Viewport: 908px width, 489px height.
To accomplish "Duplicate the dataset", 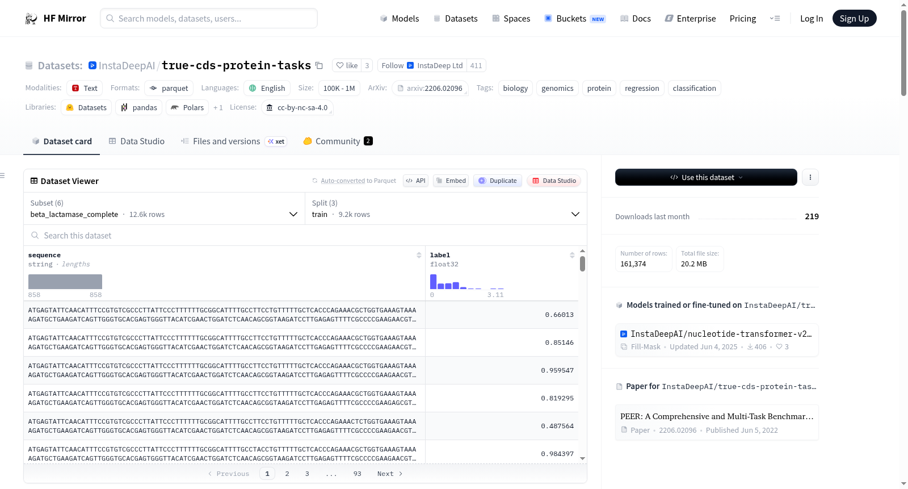I will (x=498, y=181).
